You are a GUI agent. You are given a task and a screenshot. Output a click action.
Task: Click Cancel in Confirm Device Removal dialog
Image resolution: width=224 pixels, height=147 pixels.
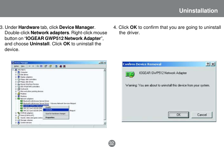pyautogui.click(x=202, y=115)
